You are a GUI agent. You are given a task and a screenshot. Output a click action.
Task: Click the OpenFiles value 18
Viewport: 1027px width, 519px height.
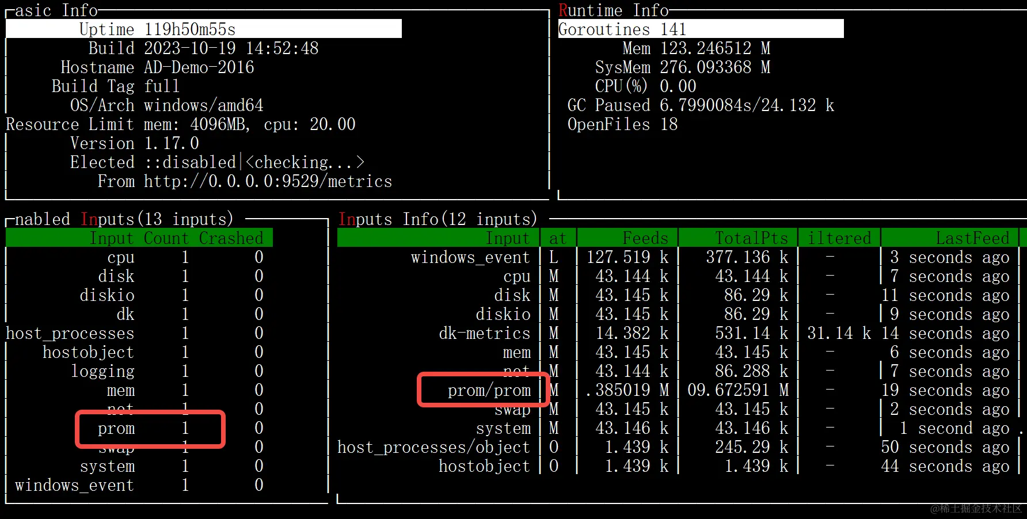[669, 124]
